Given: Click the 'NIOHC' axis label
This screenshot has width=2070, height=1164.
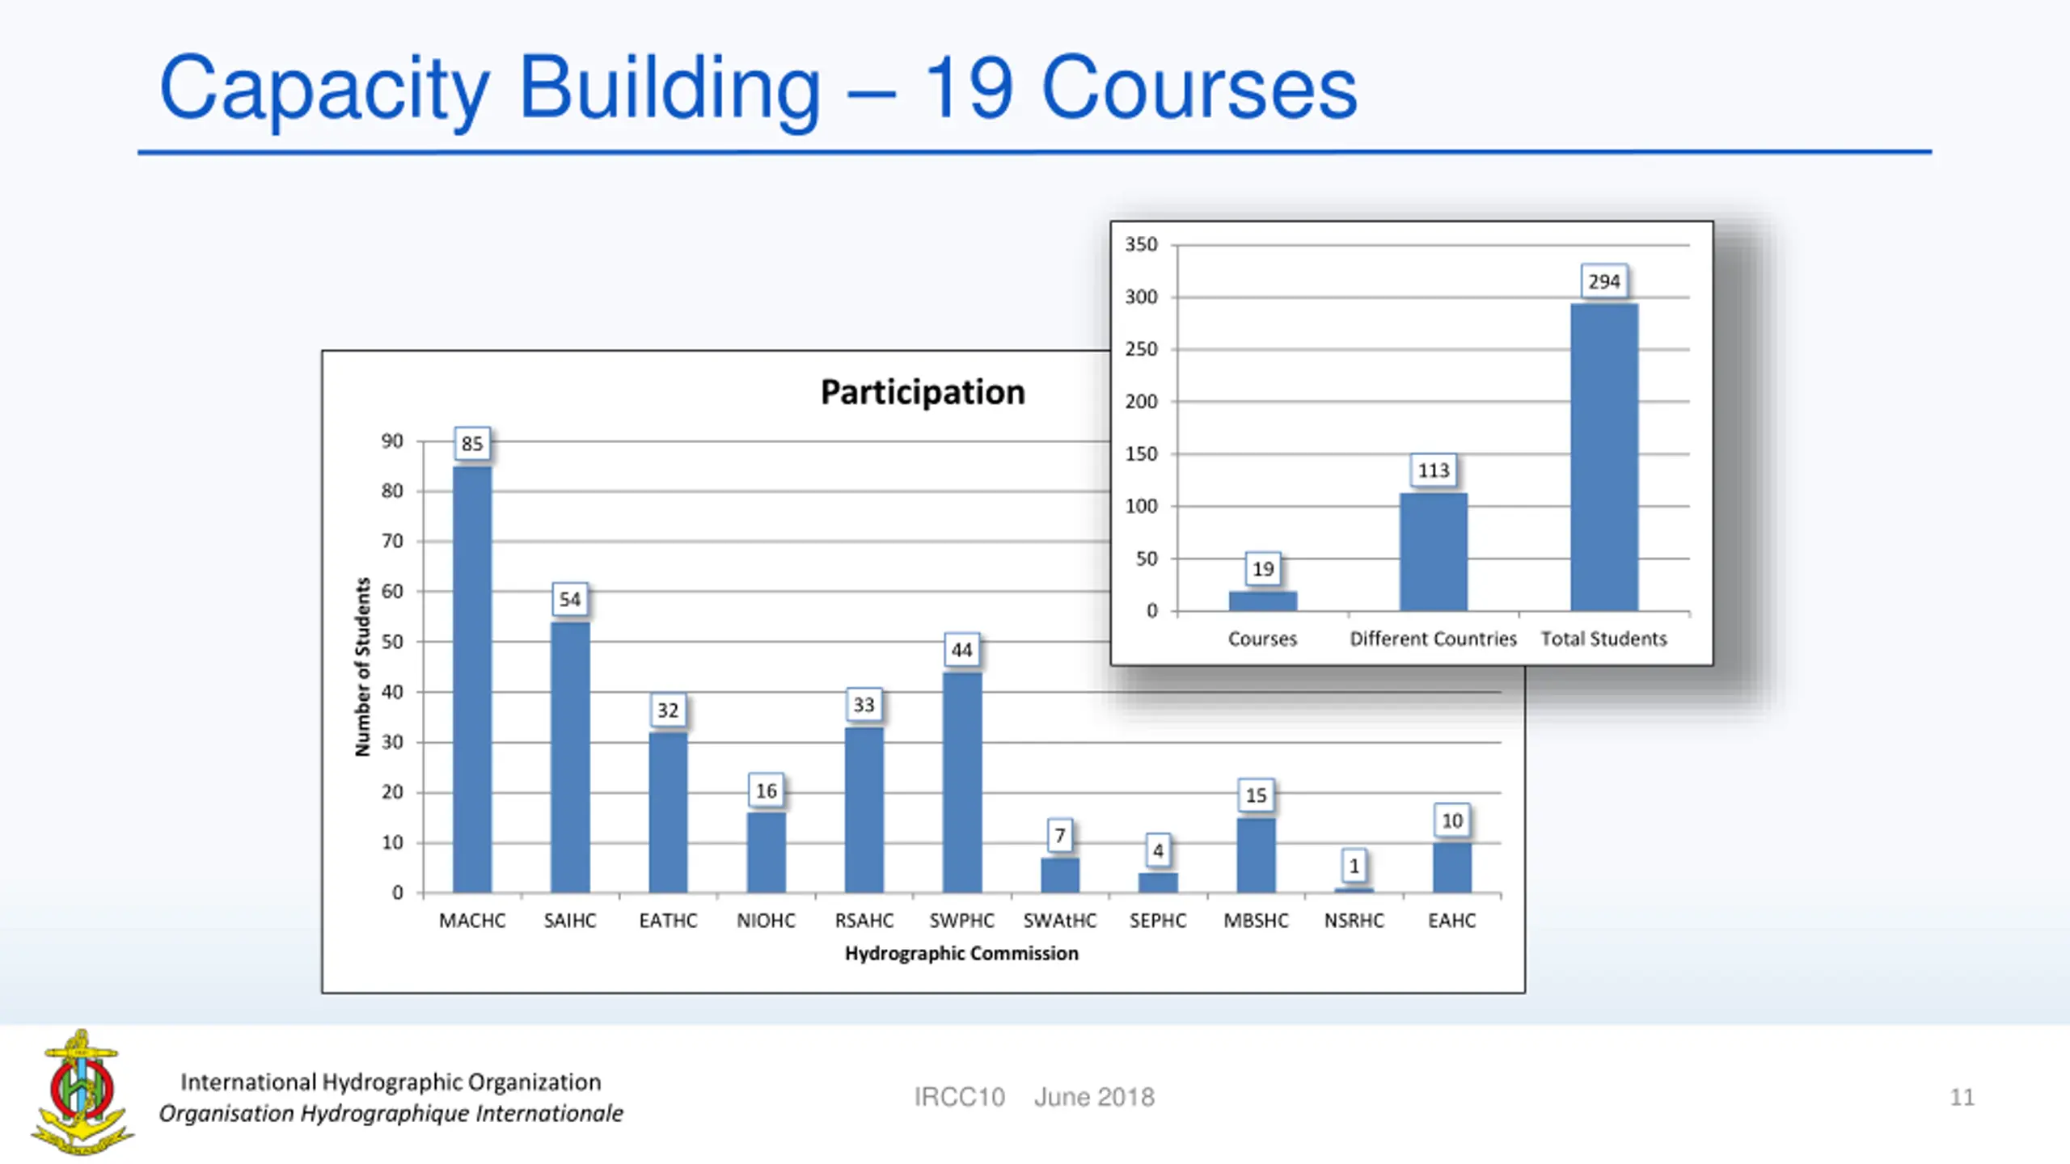Looking at the screenshot, I should 766,921.
